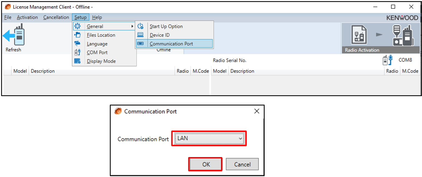Open the Cancellation menu
The width and height of the screenshot is (422, 177).
(x=56, y=17)
